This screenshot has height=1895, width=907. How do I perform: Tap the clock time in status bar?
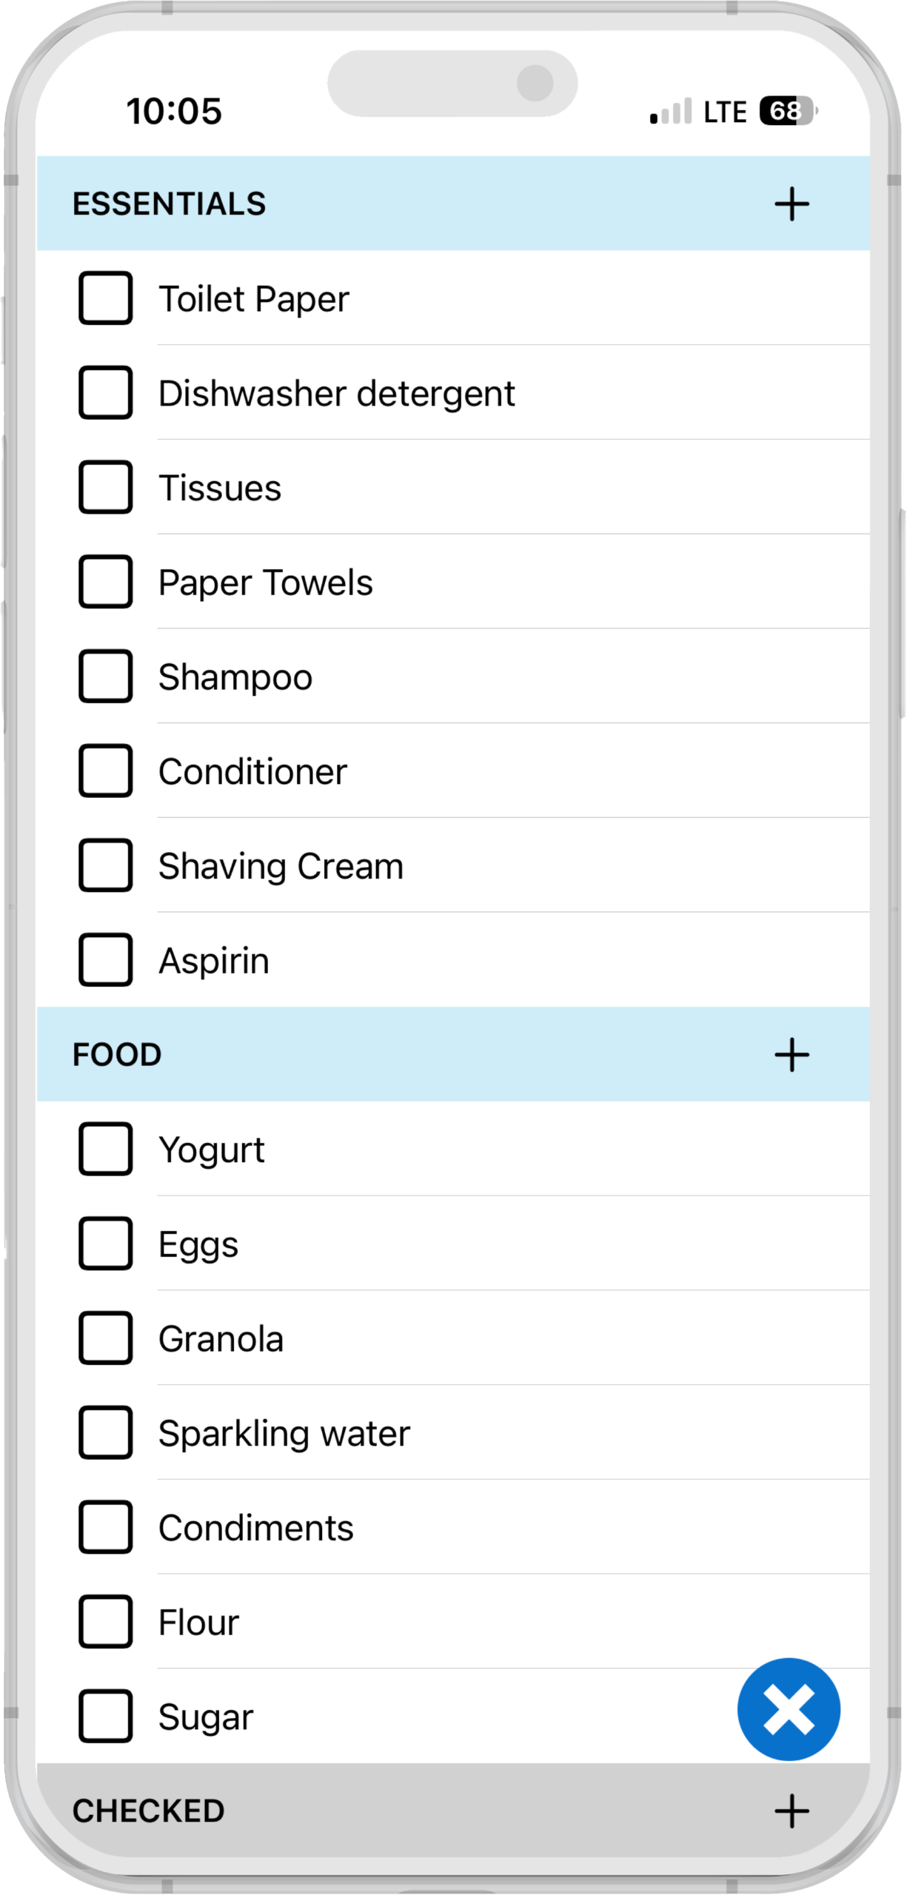click(x=174, y=111)
